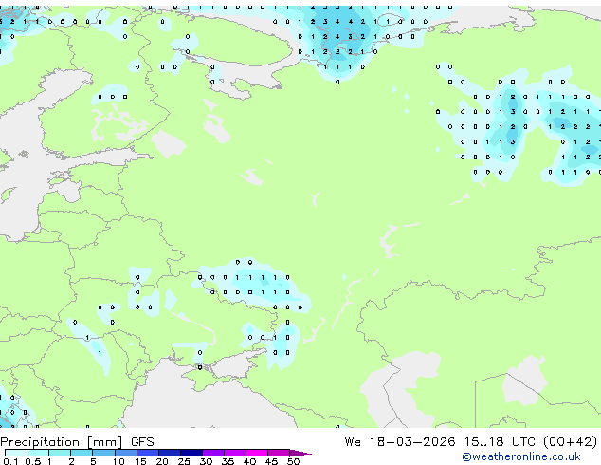
Task: Click the 'Precipitation [mm] GFS' title
Action: tap(77, 442)
